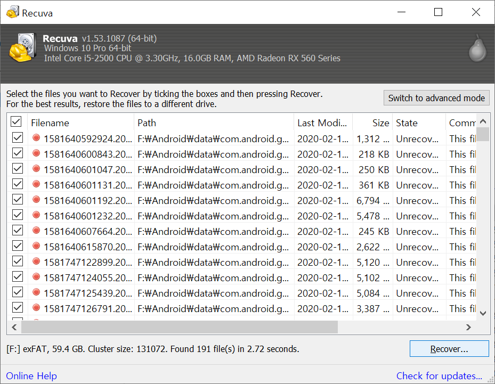
Task: Uncheck the box for file 1581640615870
Action: 18,246
